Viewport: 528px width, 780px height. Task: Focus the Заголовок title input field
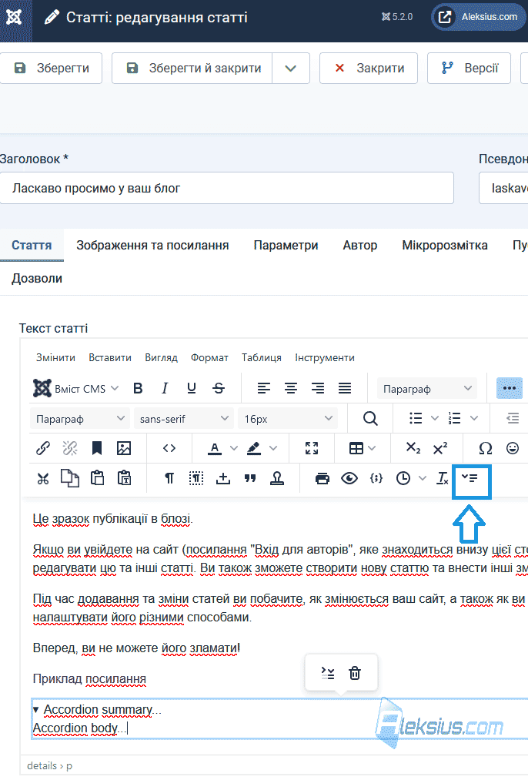click(x=227, y=188)
